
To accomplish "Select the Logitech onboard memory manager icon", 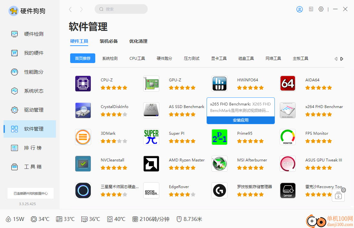I will click(x=219, y=190).
